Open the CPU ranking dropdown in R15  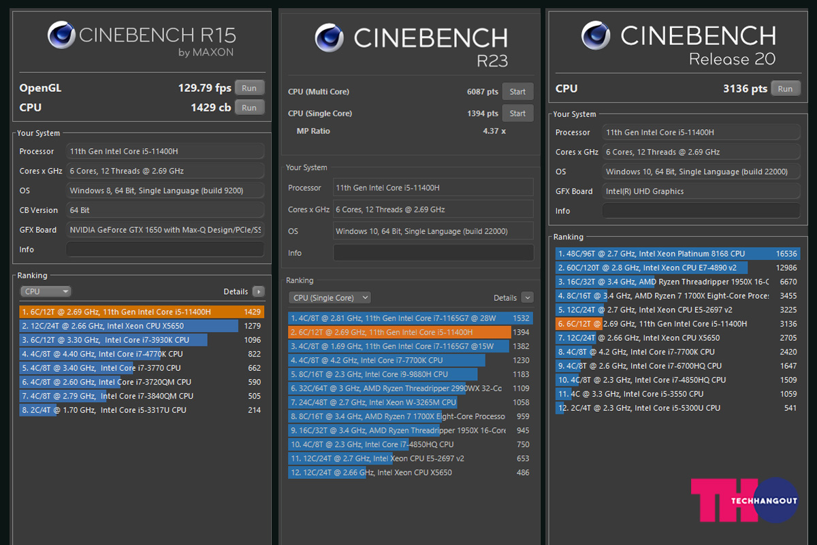click(x=46, y=291)
